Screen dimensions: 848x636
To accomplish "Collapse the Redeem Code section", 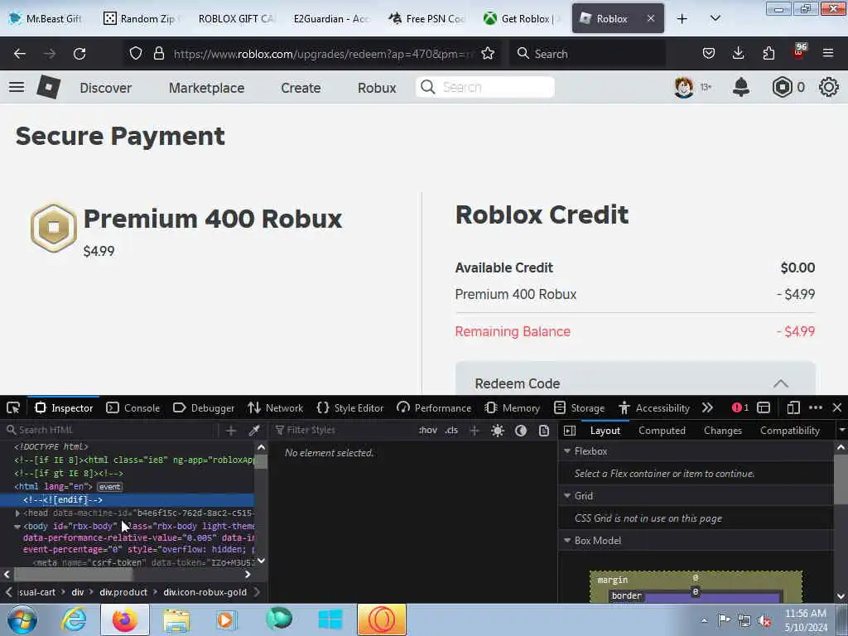I will [780, 383].
